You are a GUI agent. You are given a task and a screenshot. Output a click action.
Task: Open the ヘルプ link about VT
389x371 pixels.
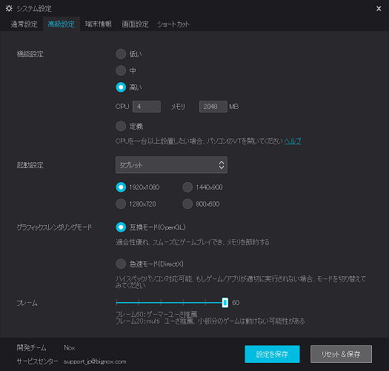click(x=293, y=141)
